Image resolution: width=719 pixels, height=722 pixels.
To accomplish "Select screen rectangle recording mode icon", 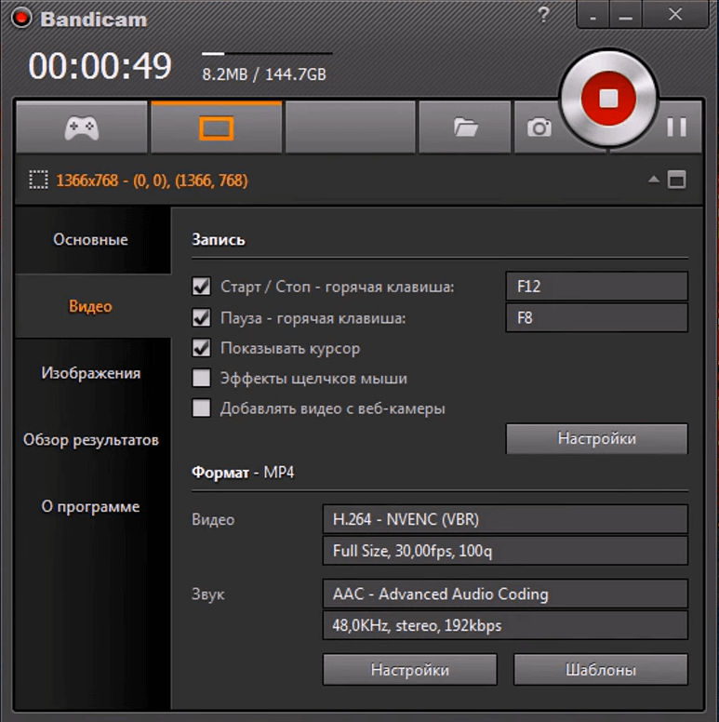I will tap(217, 127).
